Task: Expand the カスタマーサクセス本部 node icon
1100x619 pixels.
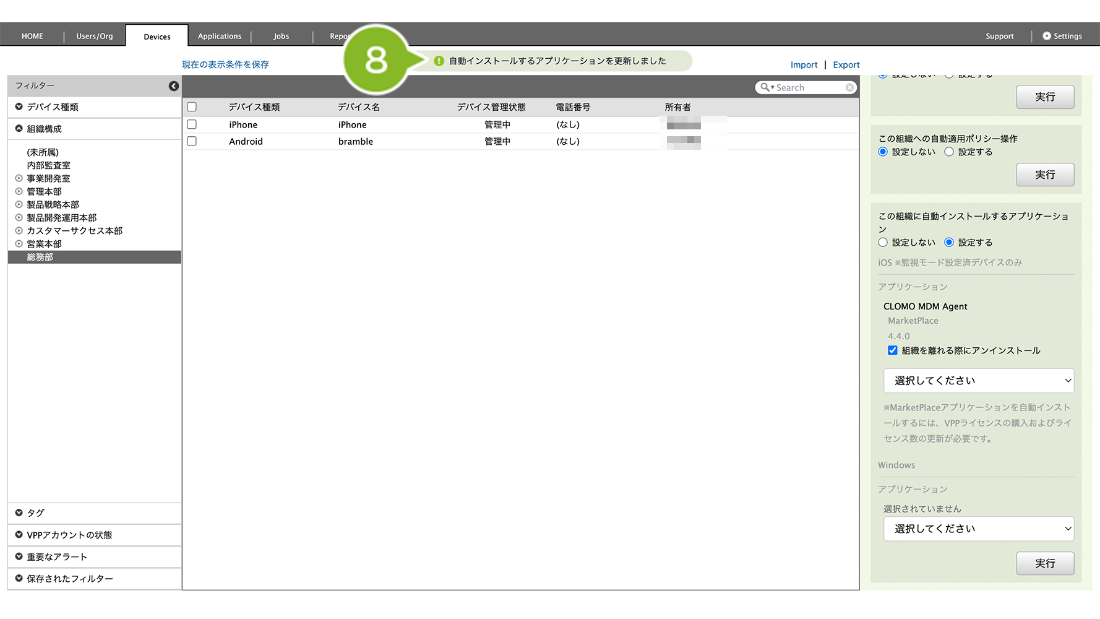Action: coord(19,230)
